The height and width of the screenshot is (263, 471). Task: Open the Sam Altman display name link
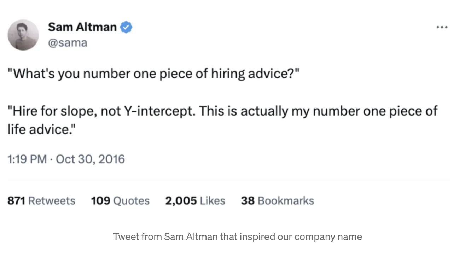[x=82, y=27]
